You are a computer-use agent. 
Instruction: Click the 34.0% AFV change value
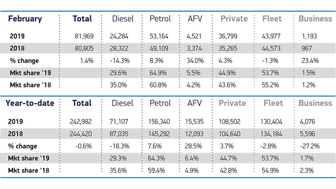coord(196,61)
